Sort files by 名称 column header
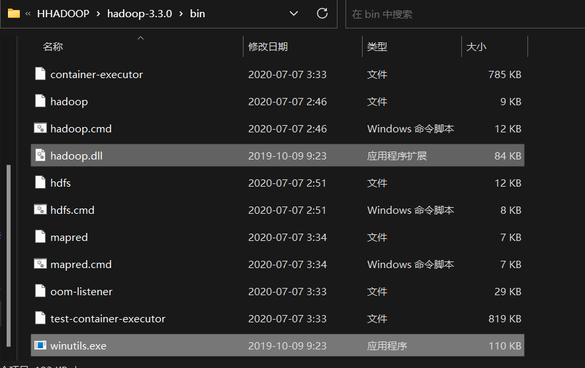Image resolution: width=585 pixels, height=368 pixels. click(x=53, y=47)
